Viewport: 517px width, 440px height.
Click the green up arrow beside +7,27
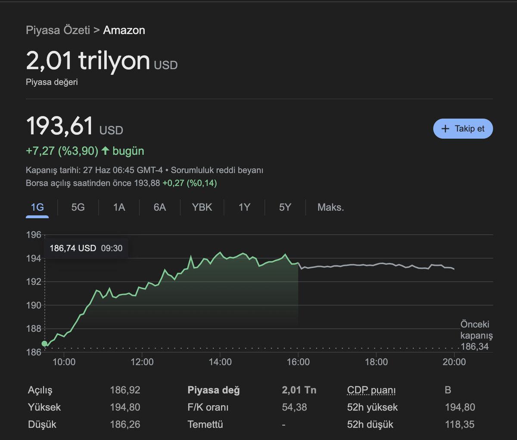click(105, 151)
